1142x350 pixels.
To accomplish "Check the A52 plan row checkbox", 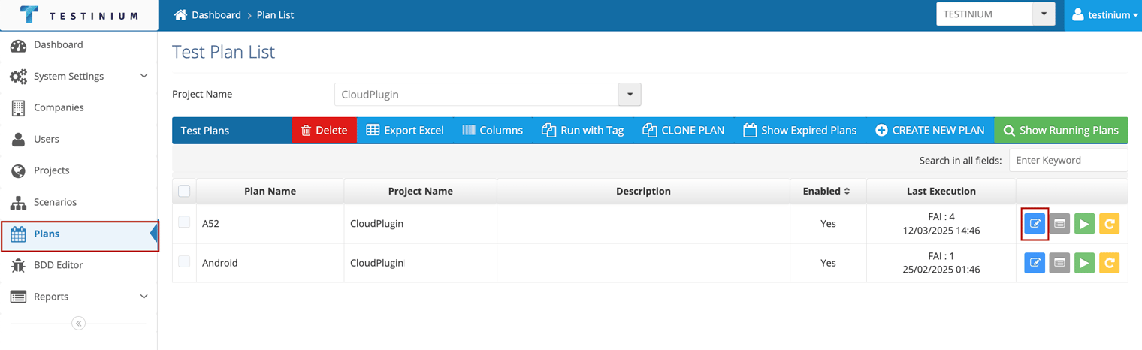I will (184, 222).
